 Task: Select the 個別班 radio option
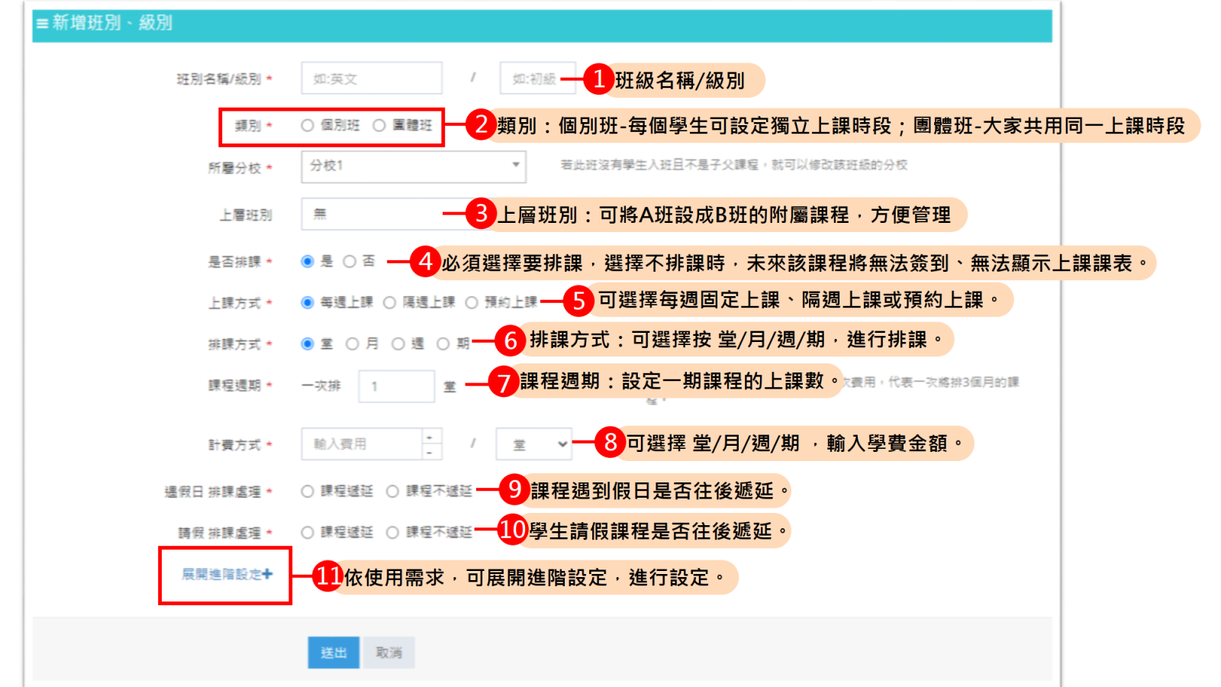pyautogui.click(x=308, y=125)
